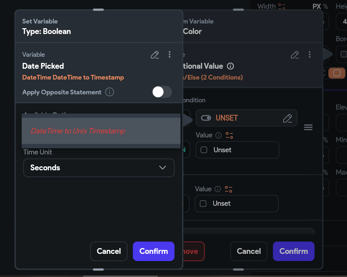Open the DateTime DateTime to Timestamp link
Viewport: 347px width, 277px height.
coord(73,77)
